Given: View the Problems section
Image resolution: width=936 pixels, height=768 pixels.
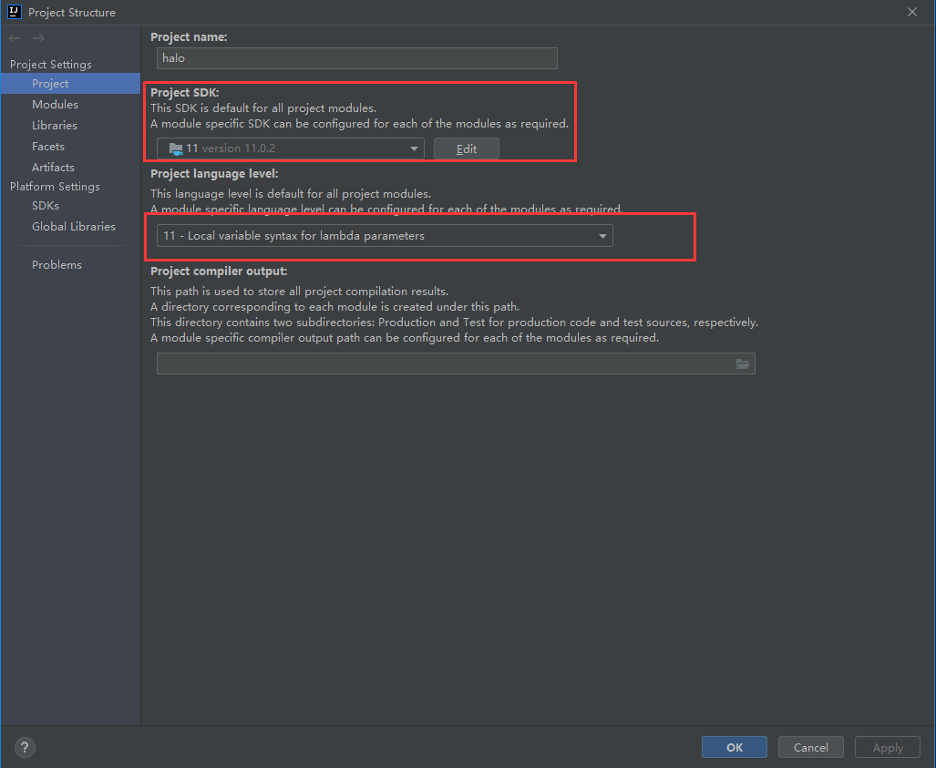Looking at the screenshot, I should click(x=57, y=265).
